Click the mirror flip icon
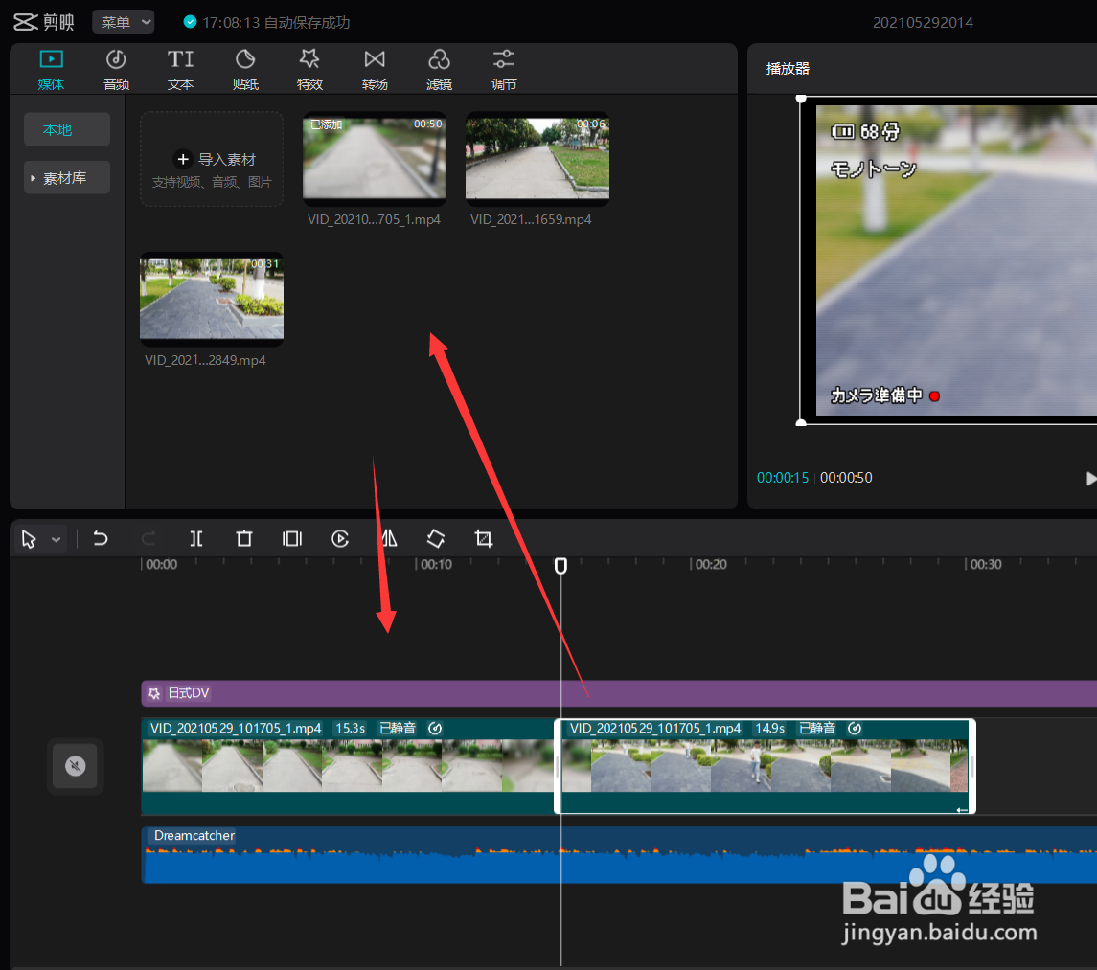 388,538
